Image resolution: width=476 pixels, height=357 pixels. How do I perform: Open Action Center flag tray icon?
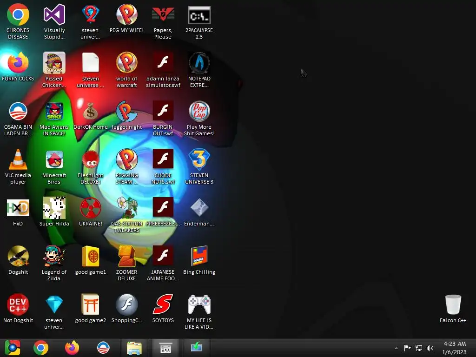point(407,348)
